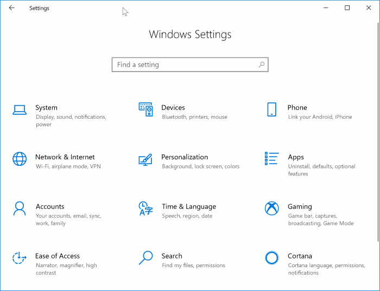The image size is (380, 291).
Task: Minimize the Settings window
Action: click(326, 8)
